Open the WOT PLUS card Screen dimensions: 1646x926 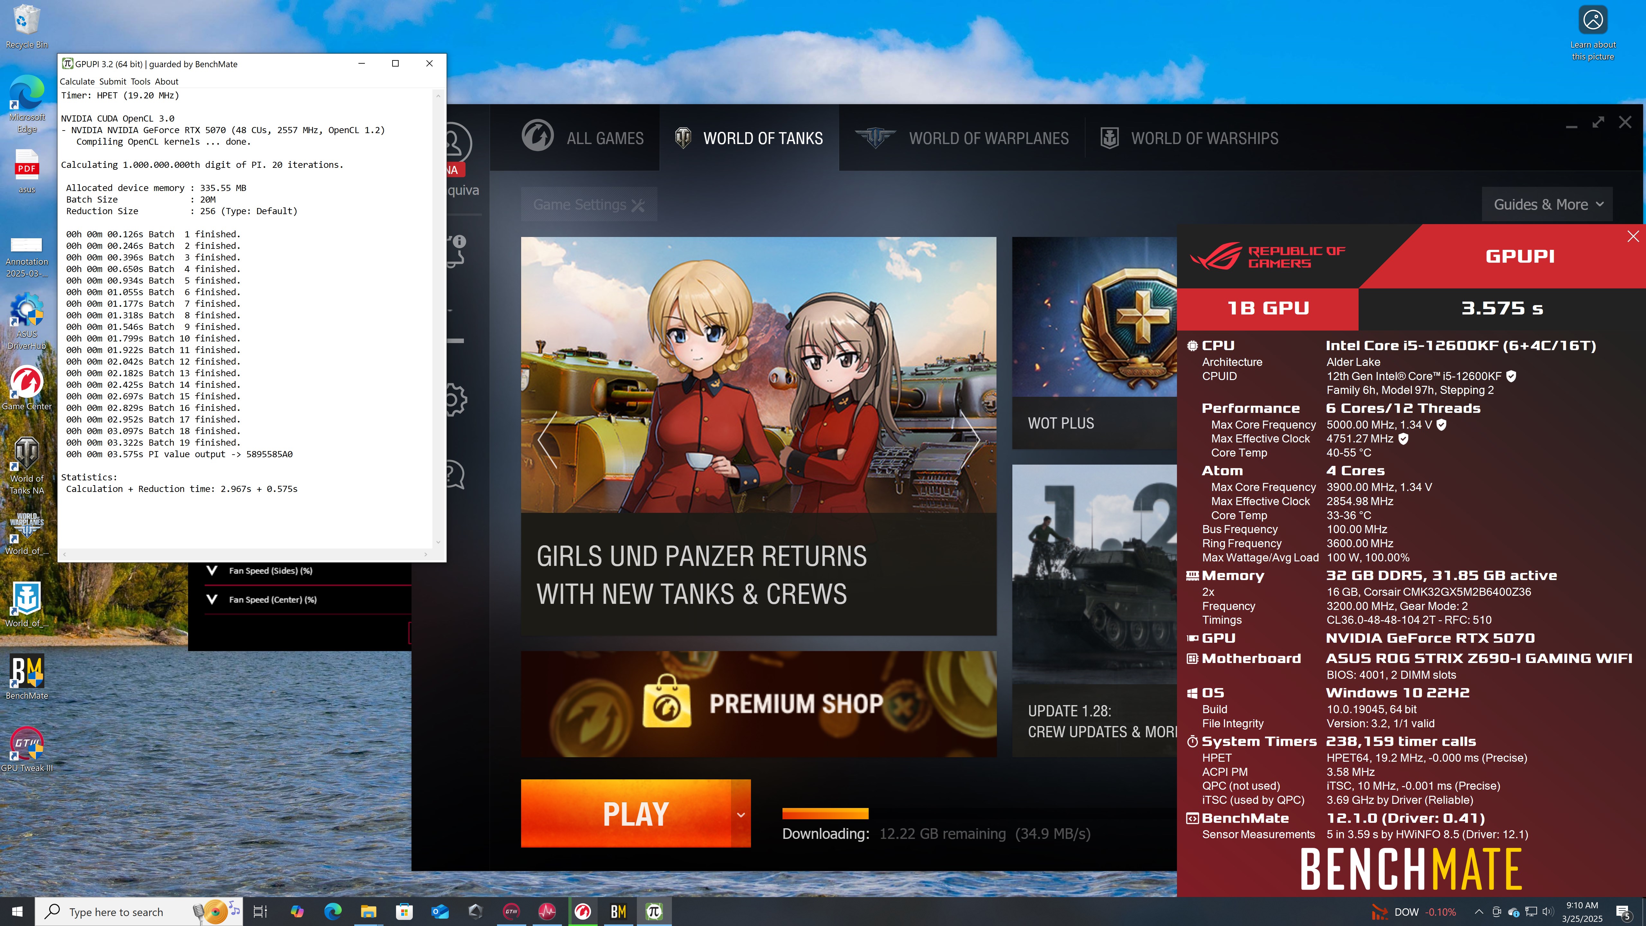[x=1095, y=343]
